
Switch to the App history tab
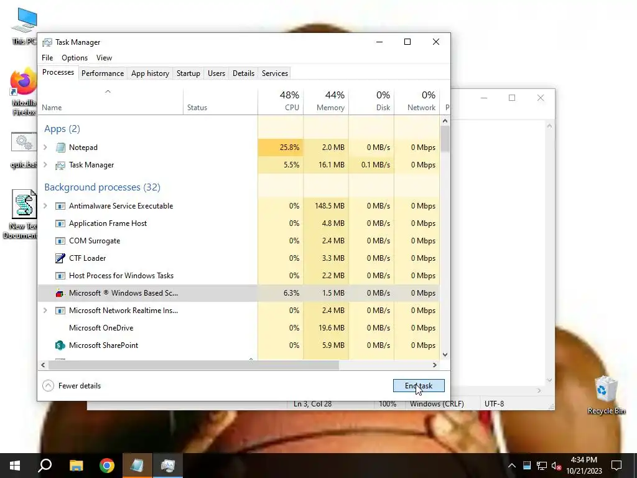click(x=150, y=73)
